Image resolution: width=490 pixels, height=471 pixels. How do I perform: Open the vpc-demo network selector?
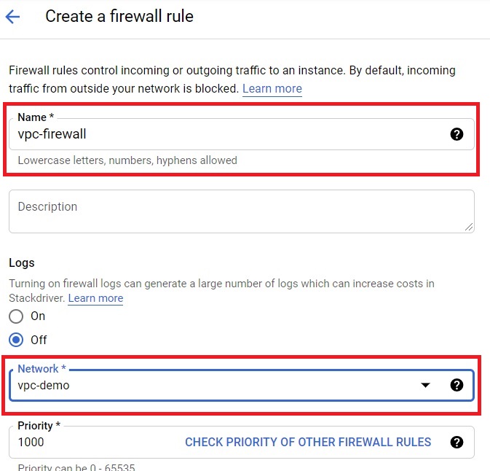pos(242,385)
